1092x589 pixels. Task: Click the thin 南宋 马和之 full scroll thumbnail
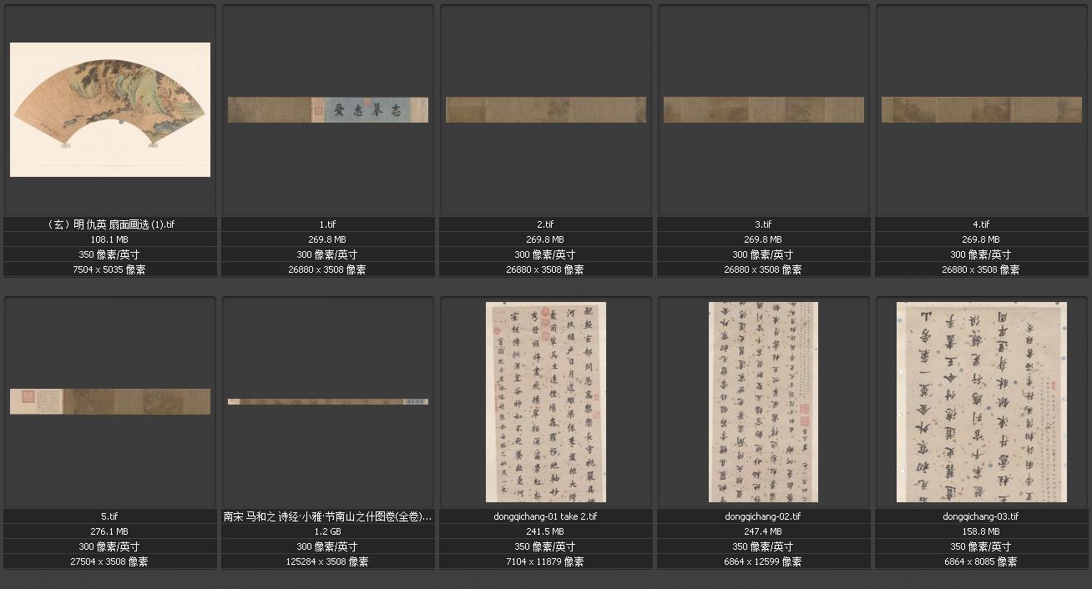[x=328, y=401]
